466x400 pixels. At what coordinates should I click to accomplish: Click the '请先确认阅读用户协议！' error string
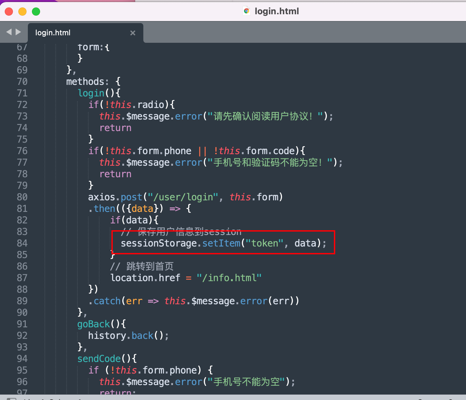pyautogui.click(x=265, y=116)
